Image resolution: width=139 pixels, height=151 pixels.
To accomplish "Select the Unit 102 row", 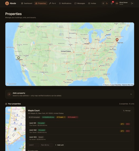I will (x=80, y=131).
